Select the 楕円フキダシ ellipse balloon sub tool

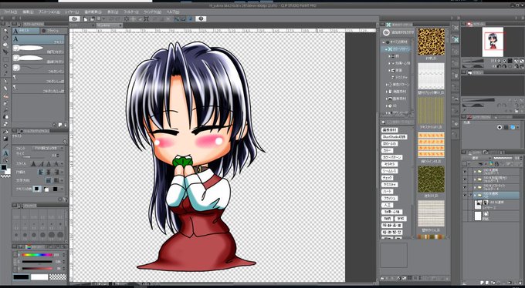[x=39, y=49]
